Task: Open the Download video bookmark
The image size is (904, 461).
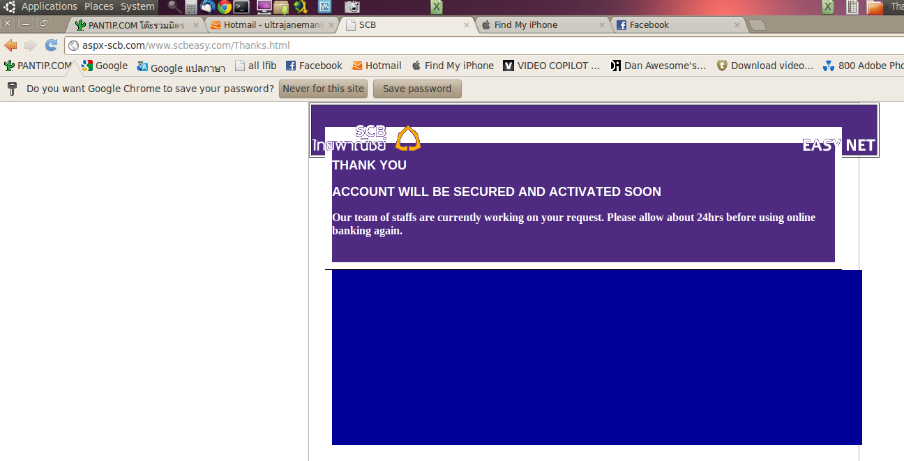Action: click(765, 66)
